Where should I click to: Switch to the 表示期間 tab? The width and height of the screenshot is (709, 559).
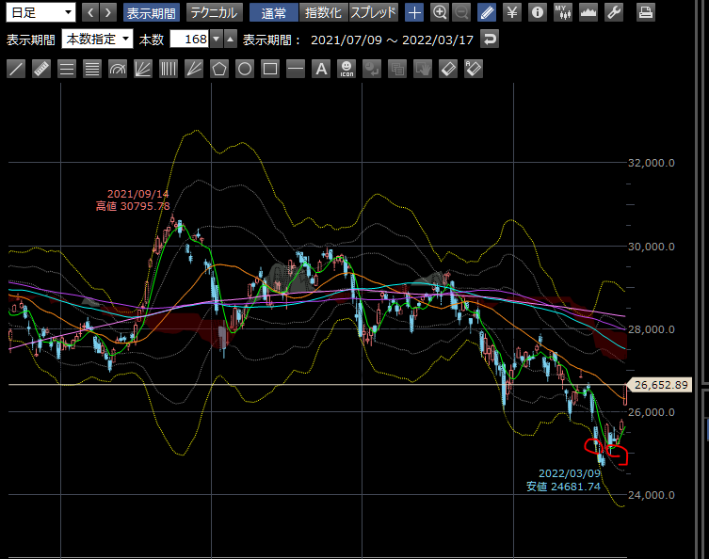tap(151, 12)
